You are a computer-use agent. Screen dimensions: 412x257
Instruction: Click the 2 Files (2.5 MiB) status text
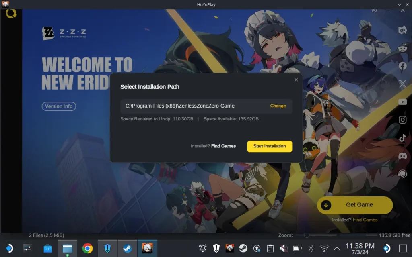[x=47, y=235]
